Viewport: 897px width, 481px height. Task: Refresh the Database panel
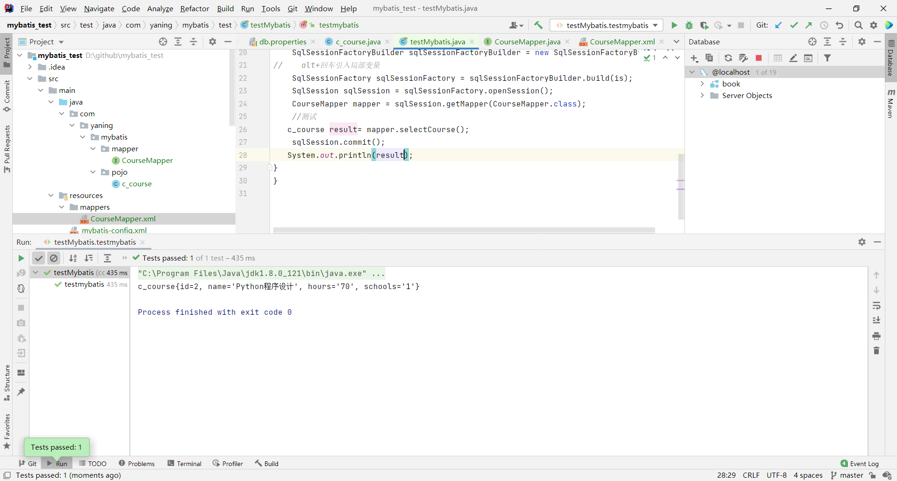[x=728, y=58]
